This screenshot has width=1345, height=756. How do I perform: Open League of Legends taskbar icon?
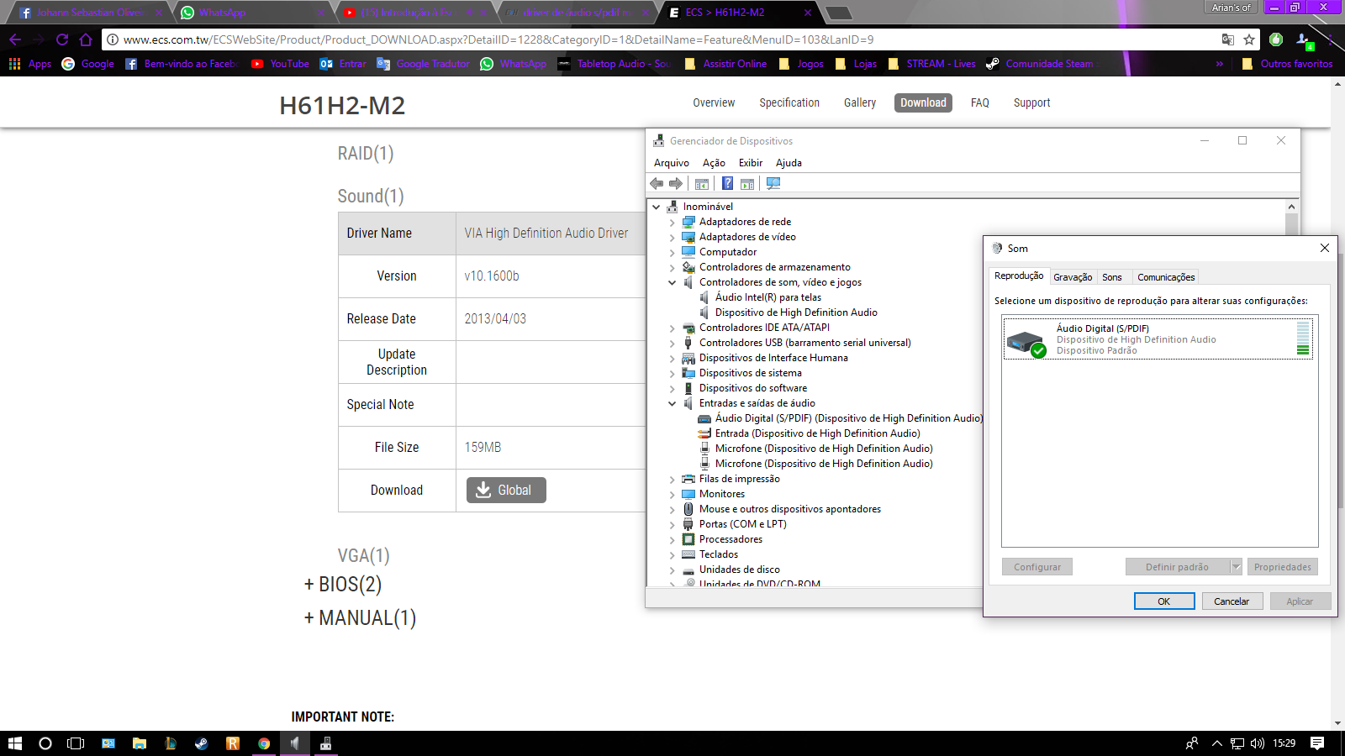(x=171, y=743)
